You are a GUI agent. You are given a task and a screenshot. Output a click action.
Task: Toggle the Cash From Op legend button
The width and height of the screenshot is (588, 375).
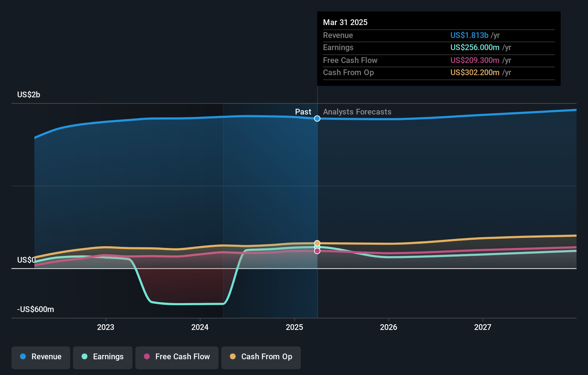(261, 357)
